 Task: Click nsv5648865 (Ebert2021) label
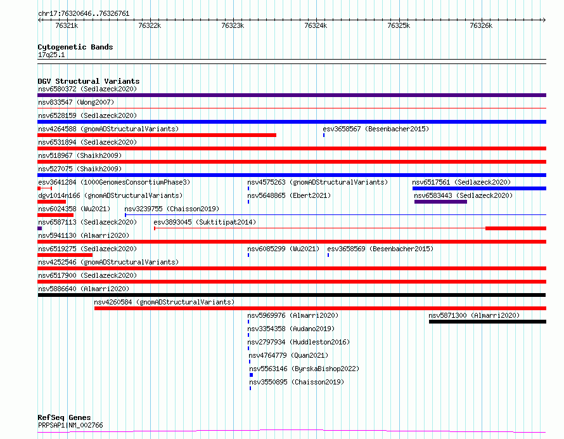(289, 195)
